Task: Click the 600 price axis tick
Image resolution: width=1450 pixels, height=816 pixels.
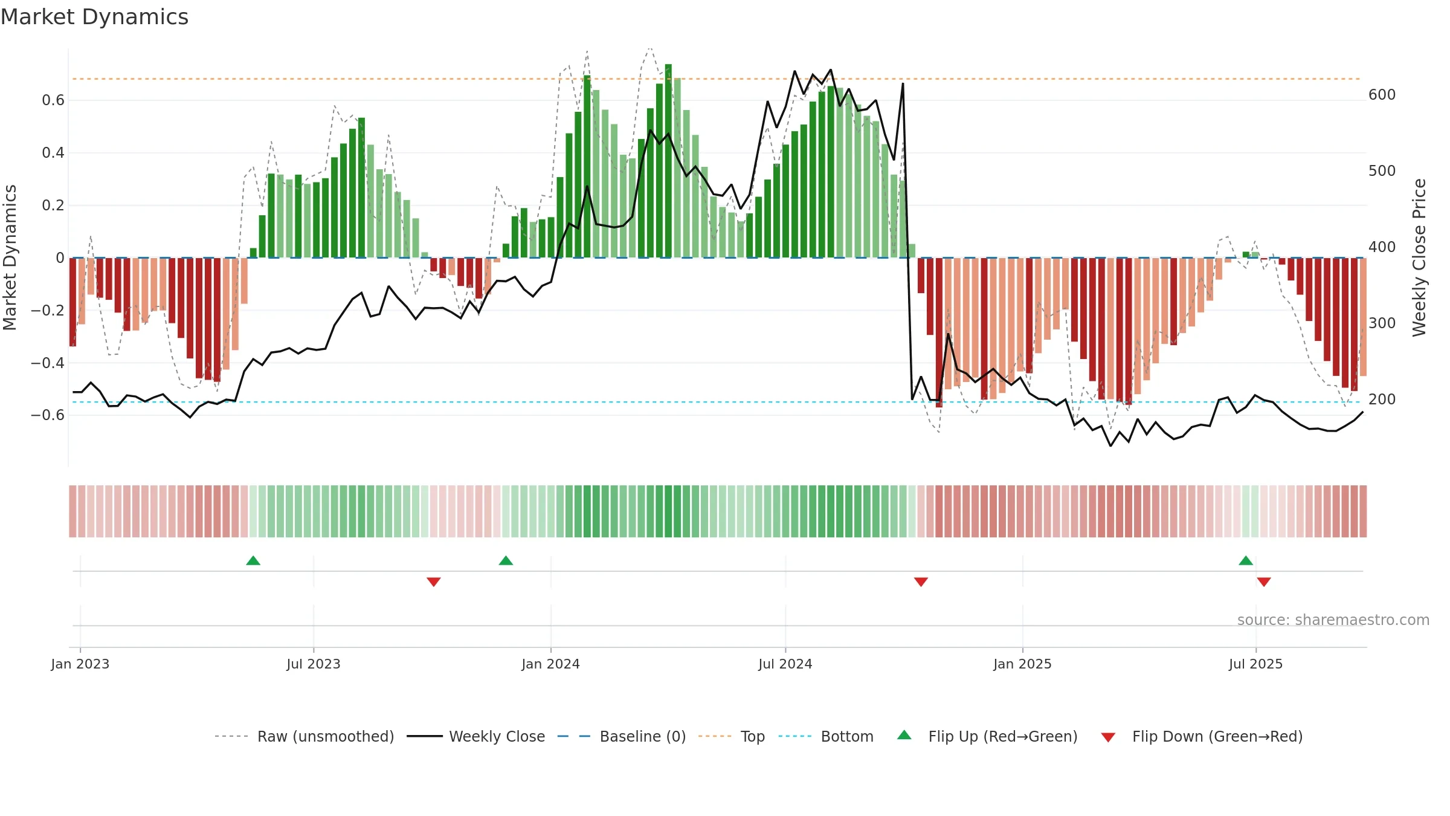Action: 1382,95
